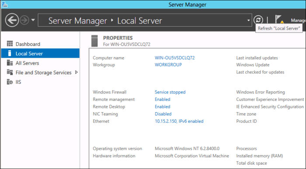Viewport: 306px width, 169px height.
Task: Expand the breadcrumb address bar dropdown
Action: pyautogui.click(x=248, y=20)
